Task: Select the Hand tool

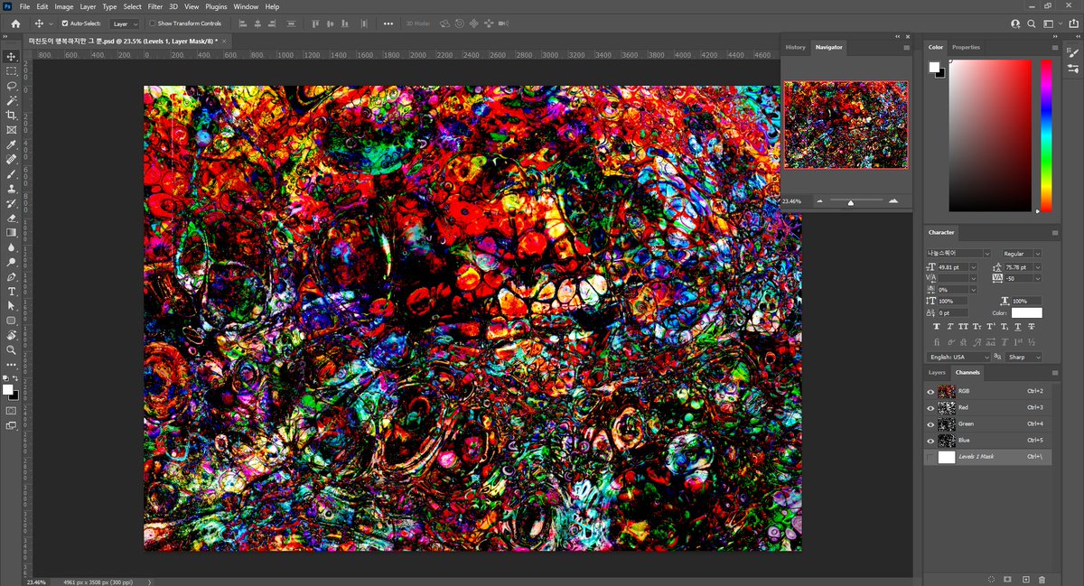Action: coord(12,334)
